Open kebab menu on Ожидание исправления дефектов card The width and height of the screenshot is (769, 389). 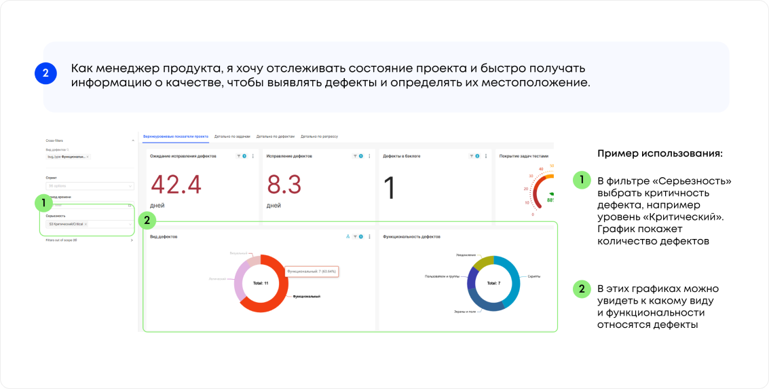pyautogui.click(x=253, y=156)
